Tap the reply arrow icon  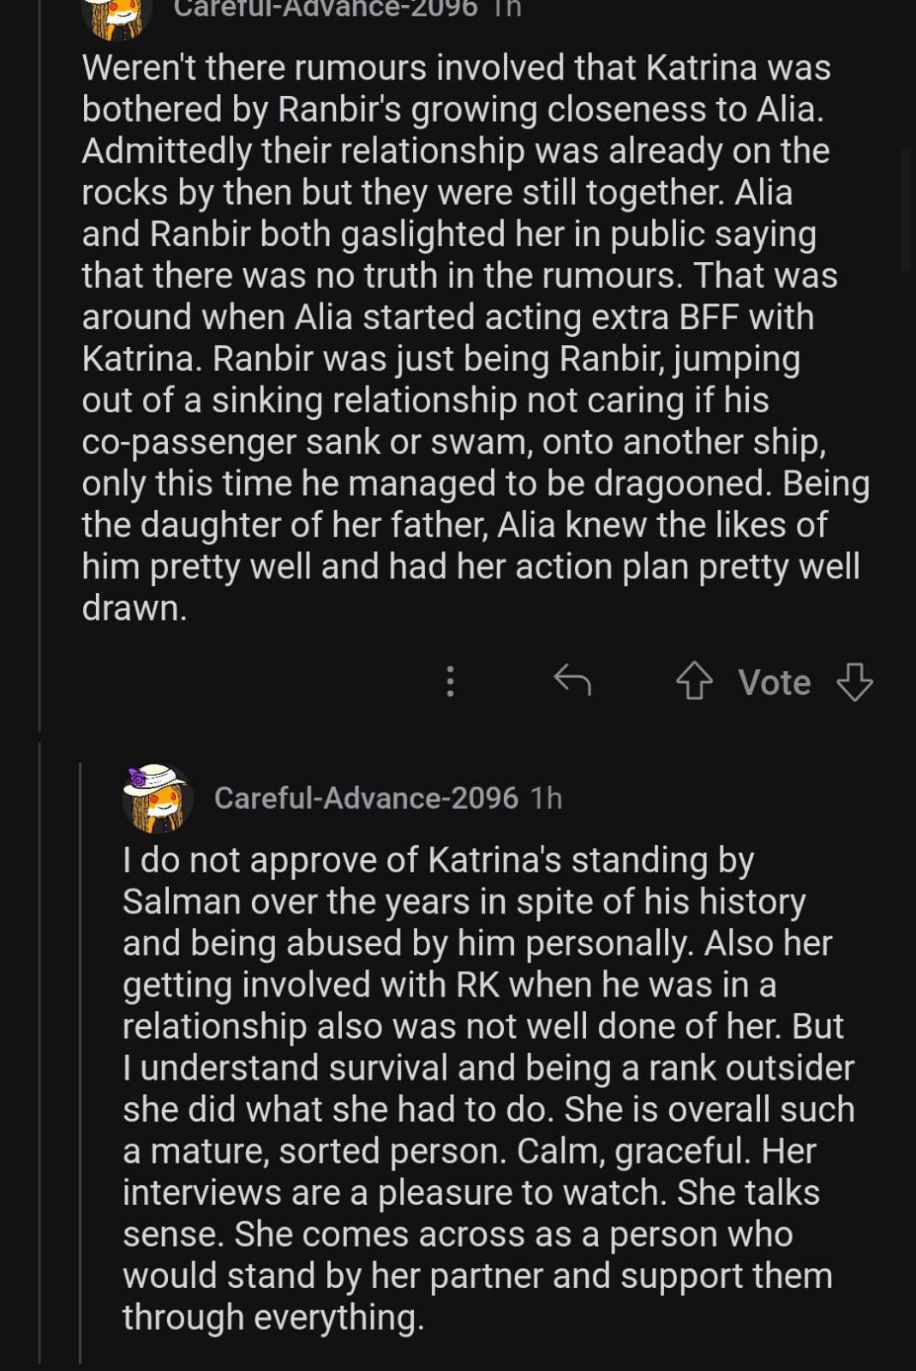(572, 681)
